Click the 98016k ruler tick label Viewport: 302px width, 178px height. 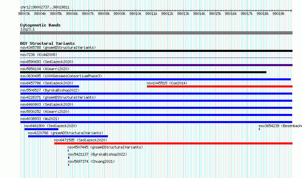click(x=231, y=14)
